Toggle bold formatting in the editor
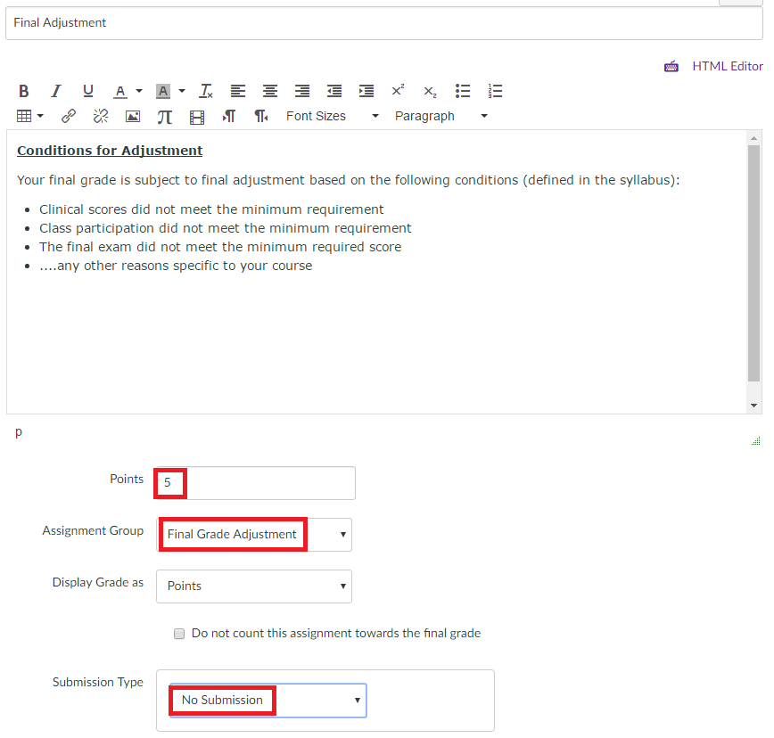Image resolution: width=774 pixels, height=738 pixels. pyautogui.click(x=24, y=91)
